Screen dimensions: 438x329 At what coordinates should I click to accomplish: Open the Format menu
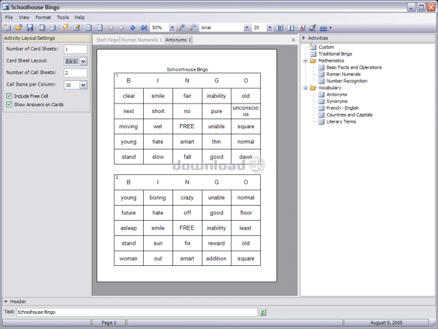(43, 17)
